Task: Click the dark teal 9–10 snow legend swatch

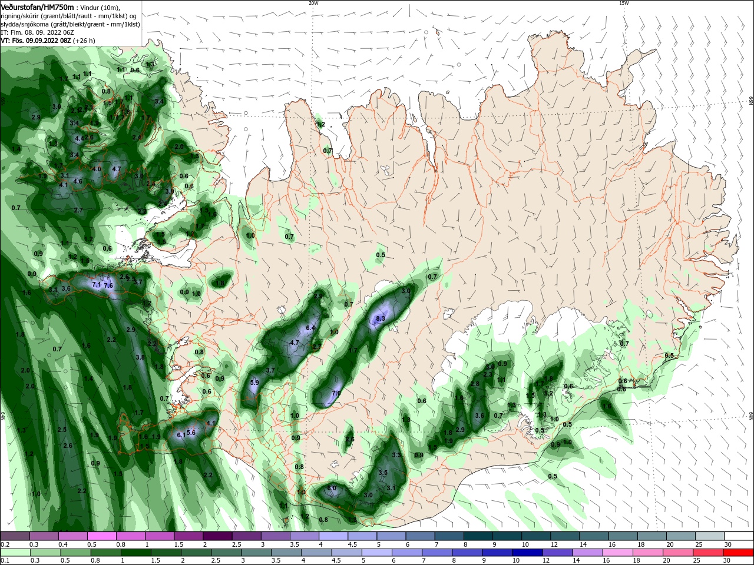Action: point(507,536)
